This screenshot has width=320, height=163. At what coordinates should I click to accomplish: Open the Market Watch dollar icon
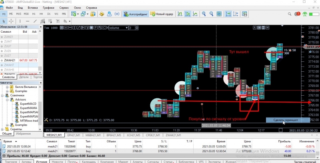pos(93,14)
